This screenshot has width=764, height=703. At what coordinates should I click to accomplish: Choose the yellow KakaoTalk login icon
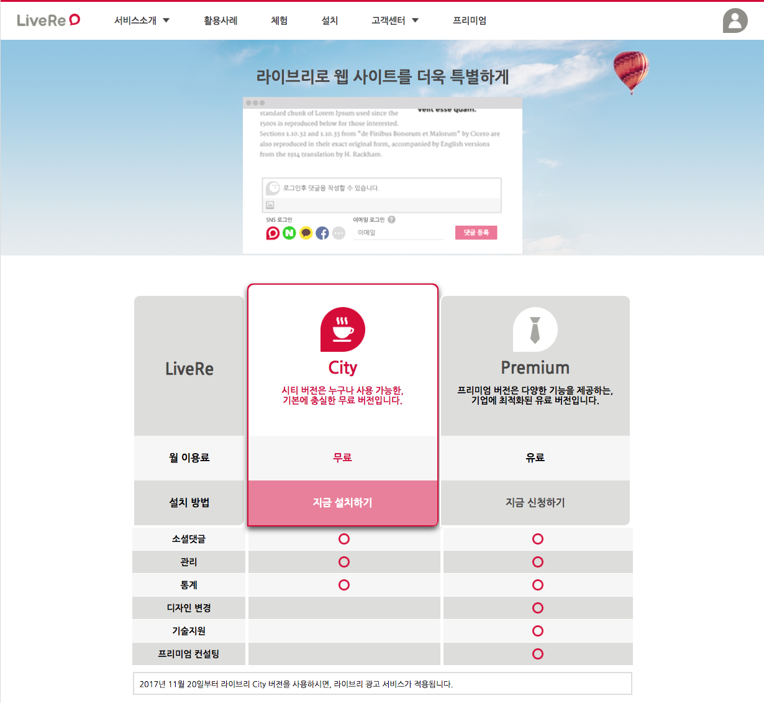click(306, 232)
